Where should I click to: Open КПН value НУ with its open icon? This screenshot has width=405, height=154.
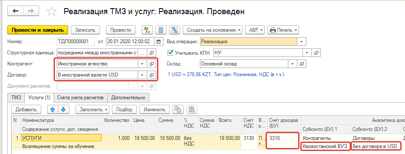pos(316,53)
